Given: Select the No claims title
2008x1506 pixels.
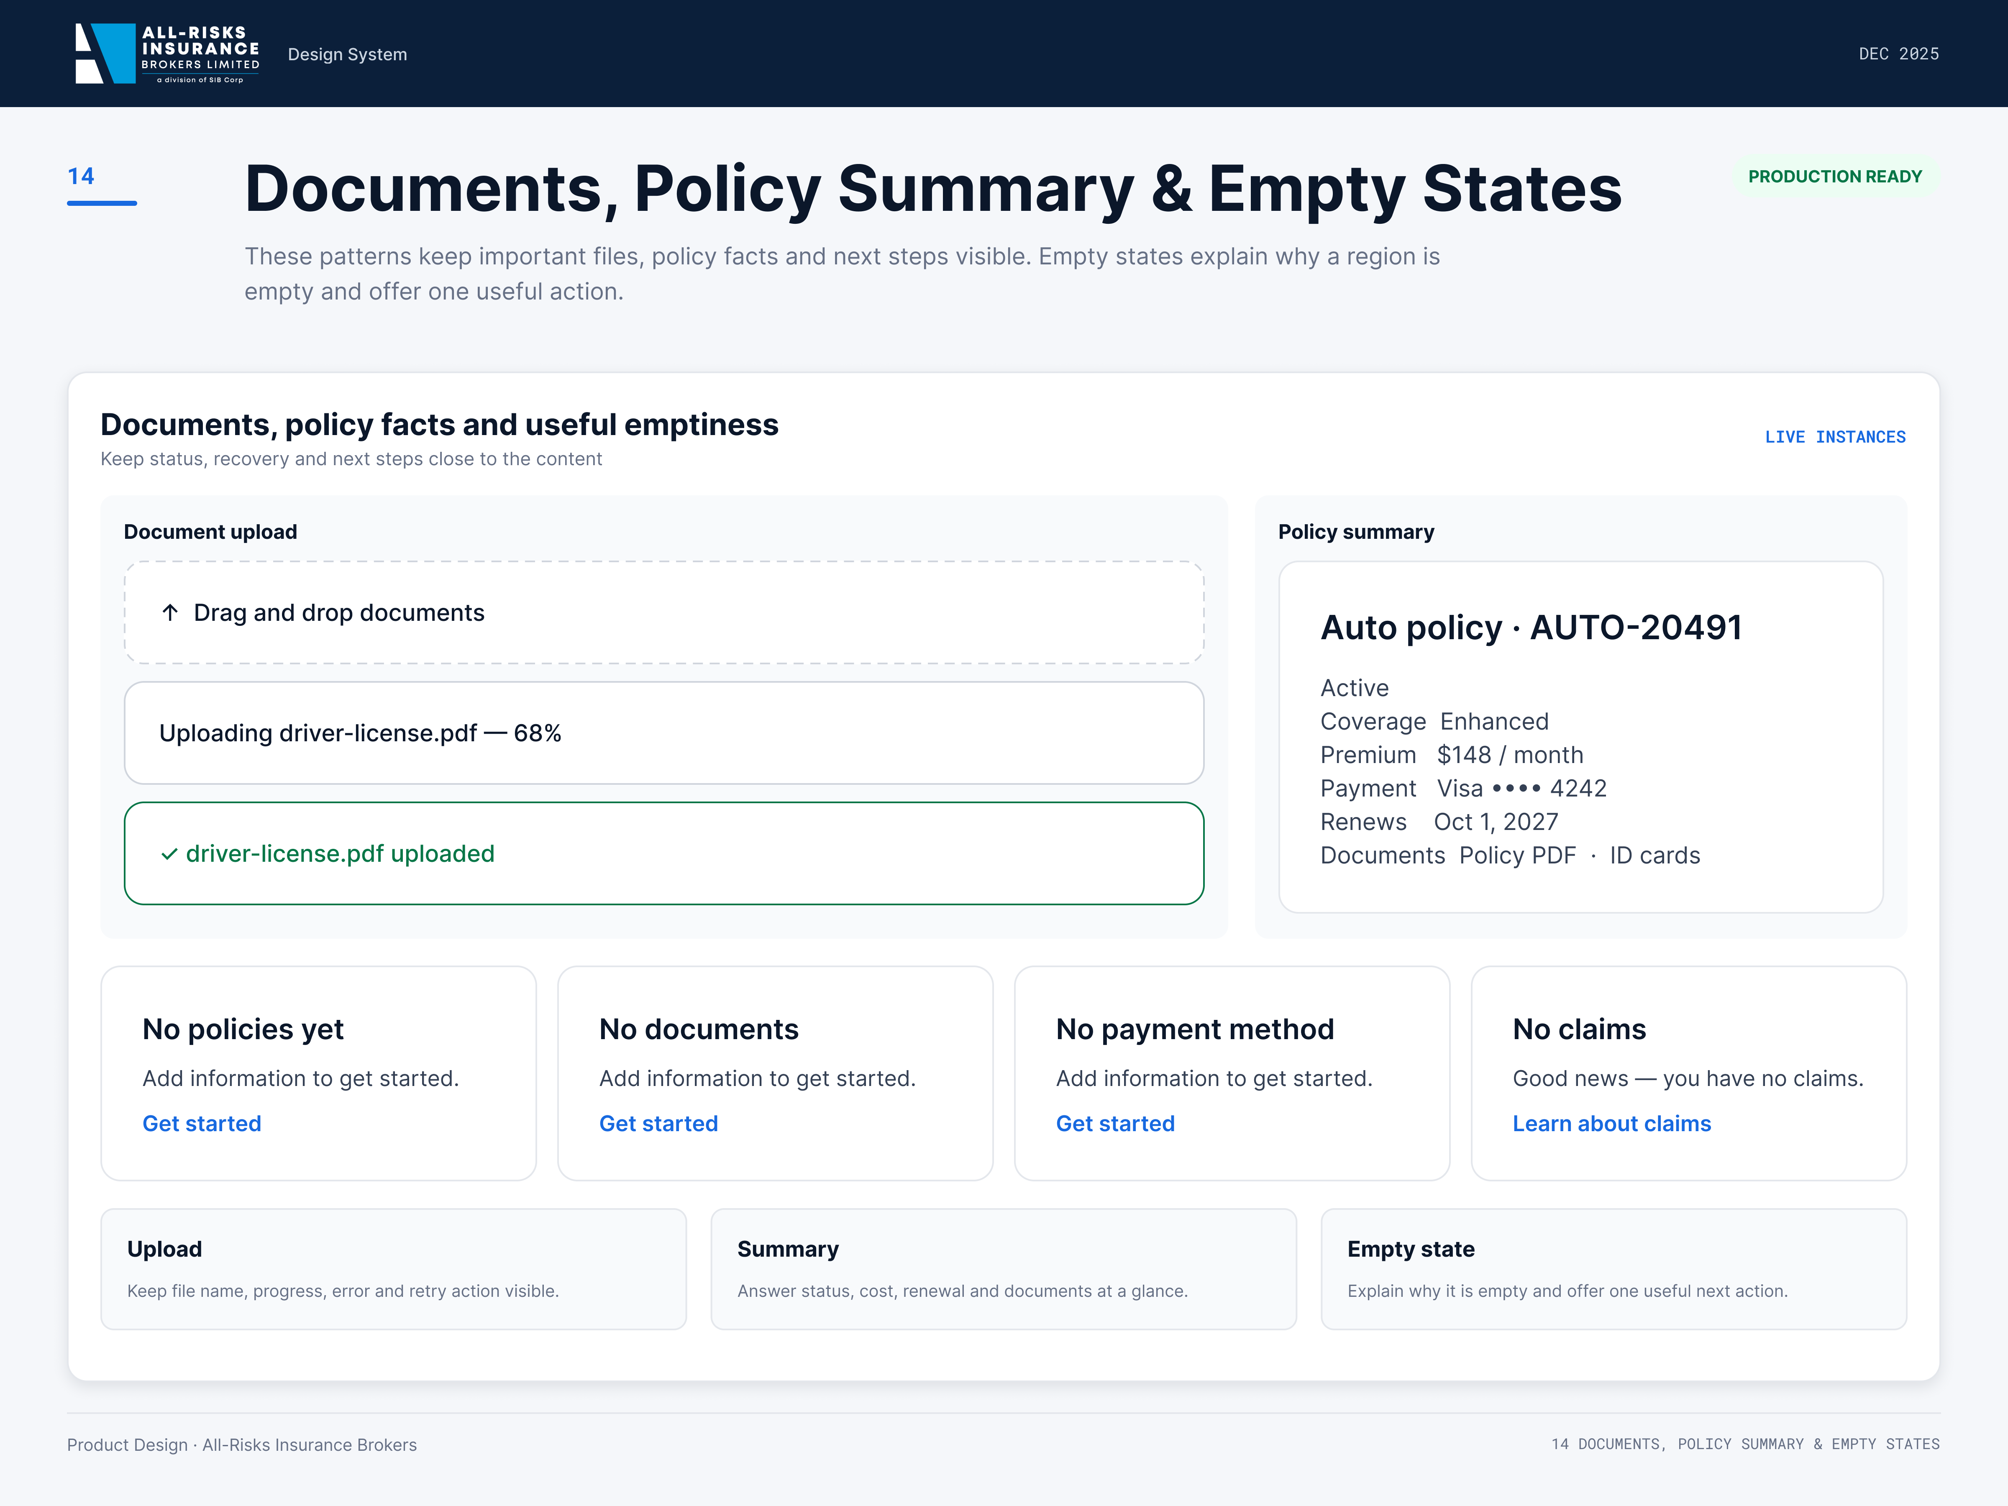Looking at the screenshot, I should [1579, 1030].
